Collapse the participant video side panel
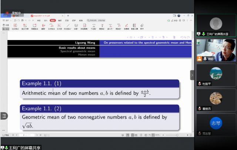This screenshot has height=150, width=237. (x=192, y=75)
